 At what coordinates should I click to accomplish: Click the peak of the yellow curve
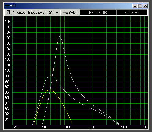coord(50,90)
